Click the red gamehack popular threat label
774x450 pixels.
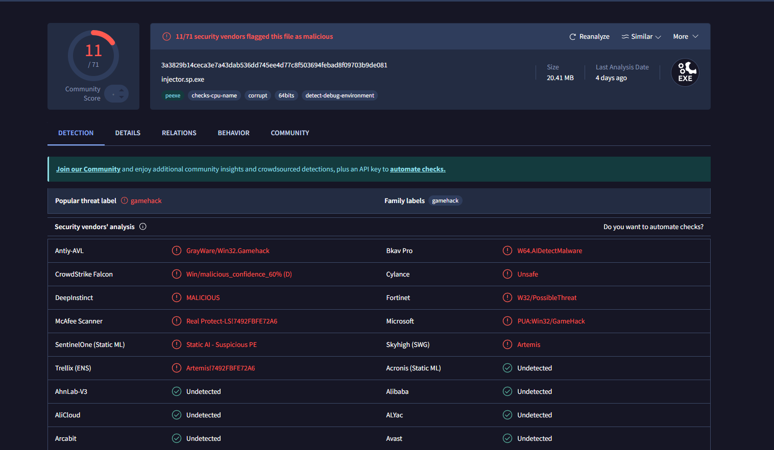(x=146, y=201)
